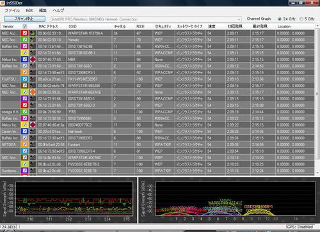The image size is (320, 232).
Task: Uncheck the blue checkbox for MBK
Action: 25,59
